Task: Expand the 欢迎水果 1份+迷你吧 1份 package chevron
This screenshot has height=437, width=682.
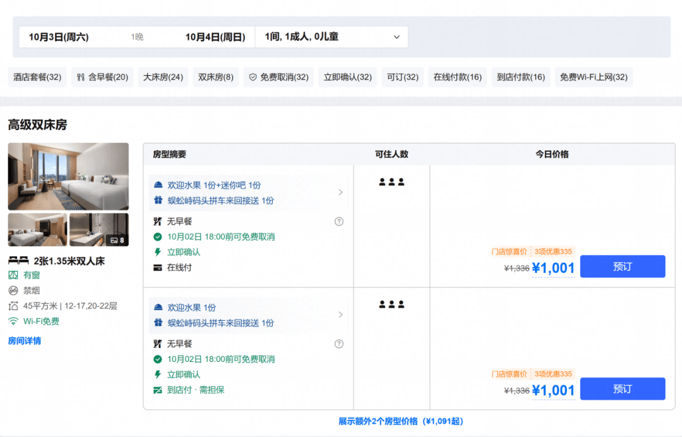Action: point(340,192)
